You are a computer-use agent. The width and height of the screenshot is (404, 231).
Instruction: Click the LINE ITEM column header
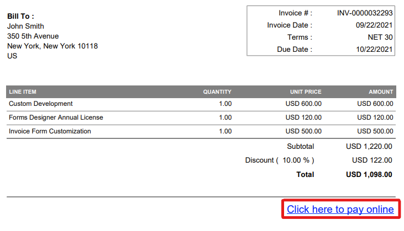pos(23,92)
